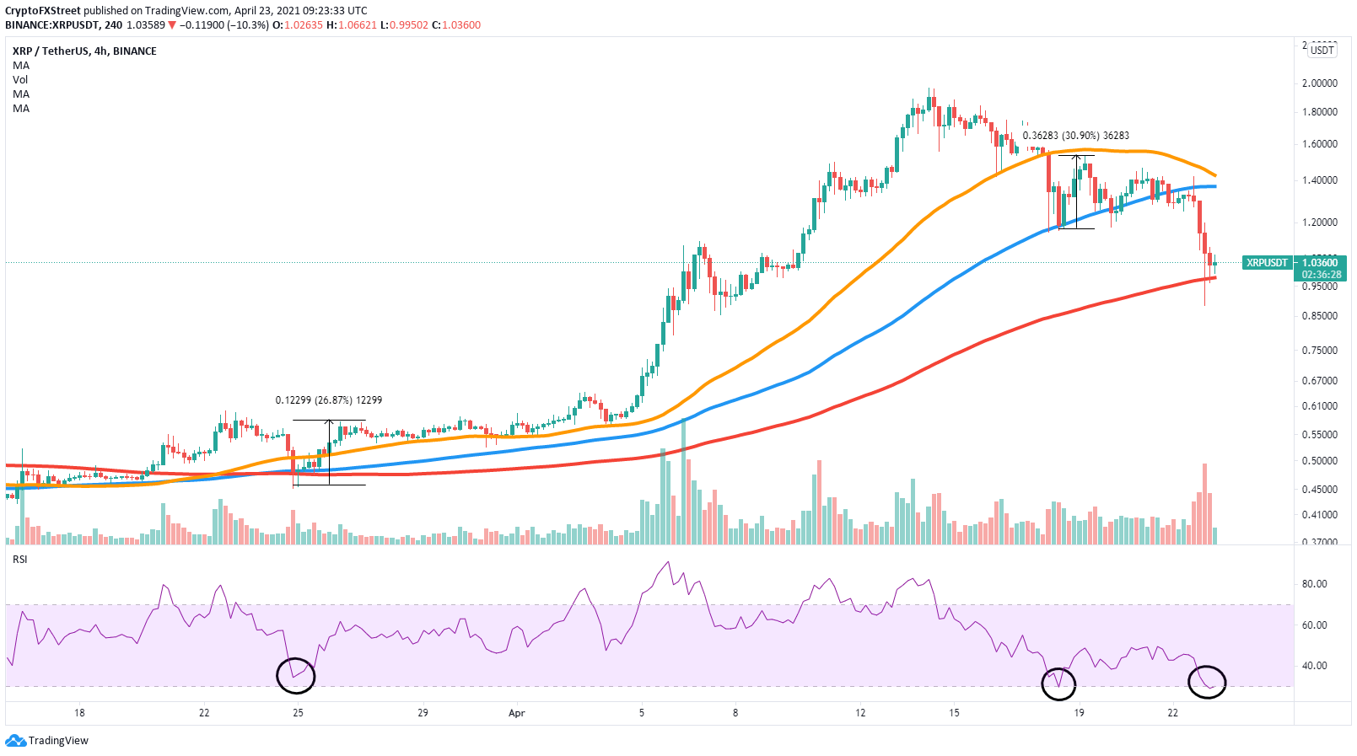Click the 0.85000 price axis label
This screenshot has height=756, width=1357.
point(1320,316)
